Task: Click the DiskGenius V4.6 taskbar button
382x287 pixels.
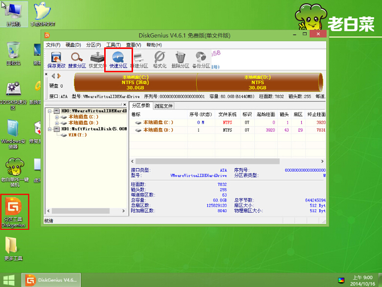Action: click(51, 280)
